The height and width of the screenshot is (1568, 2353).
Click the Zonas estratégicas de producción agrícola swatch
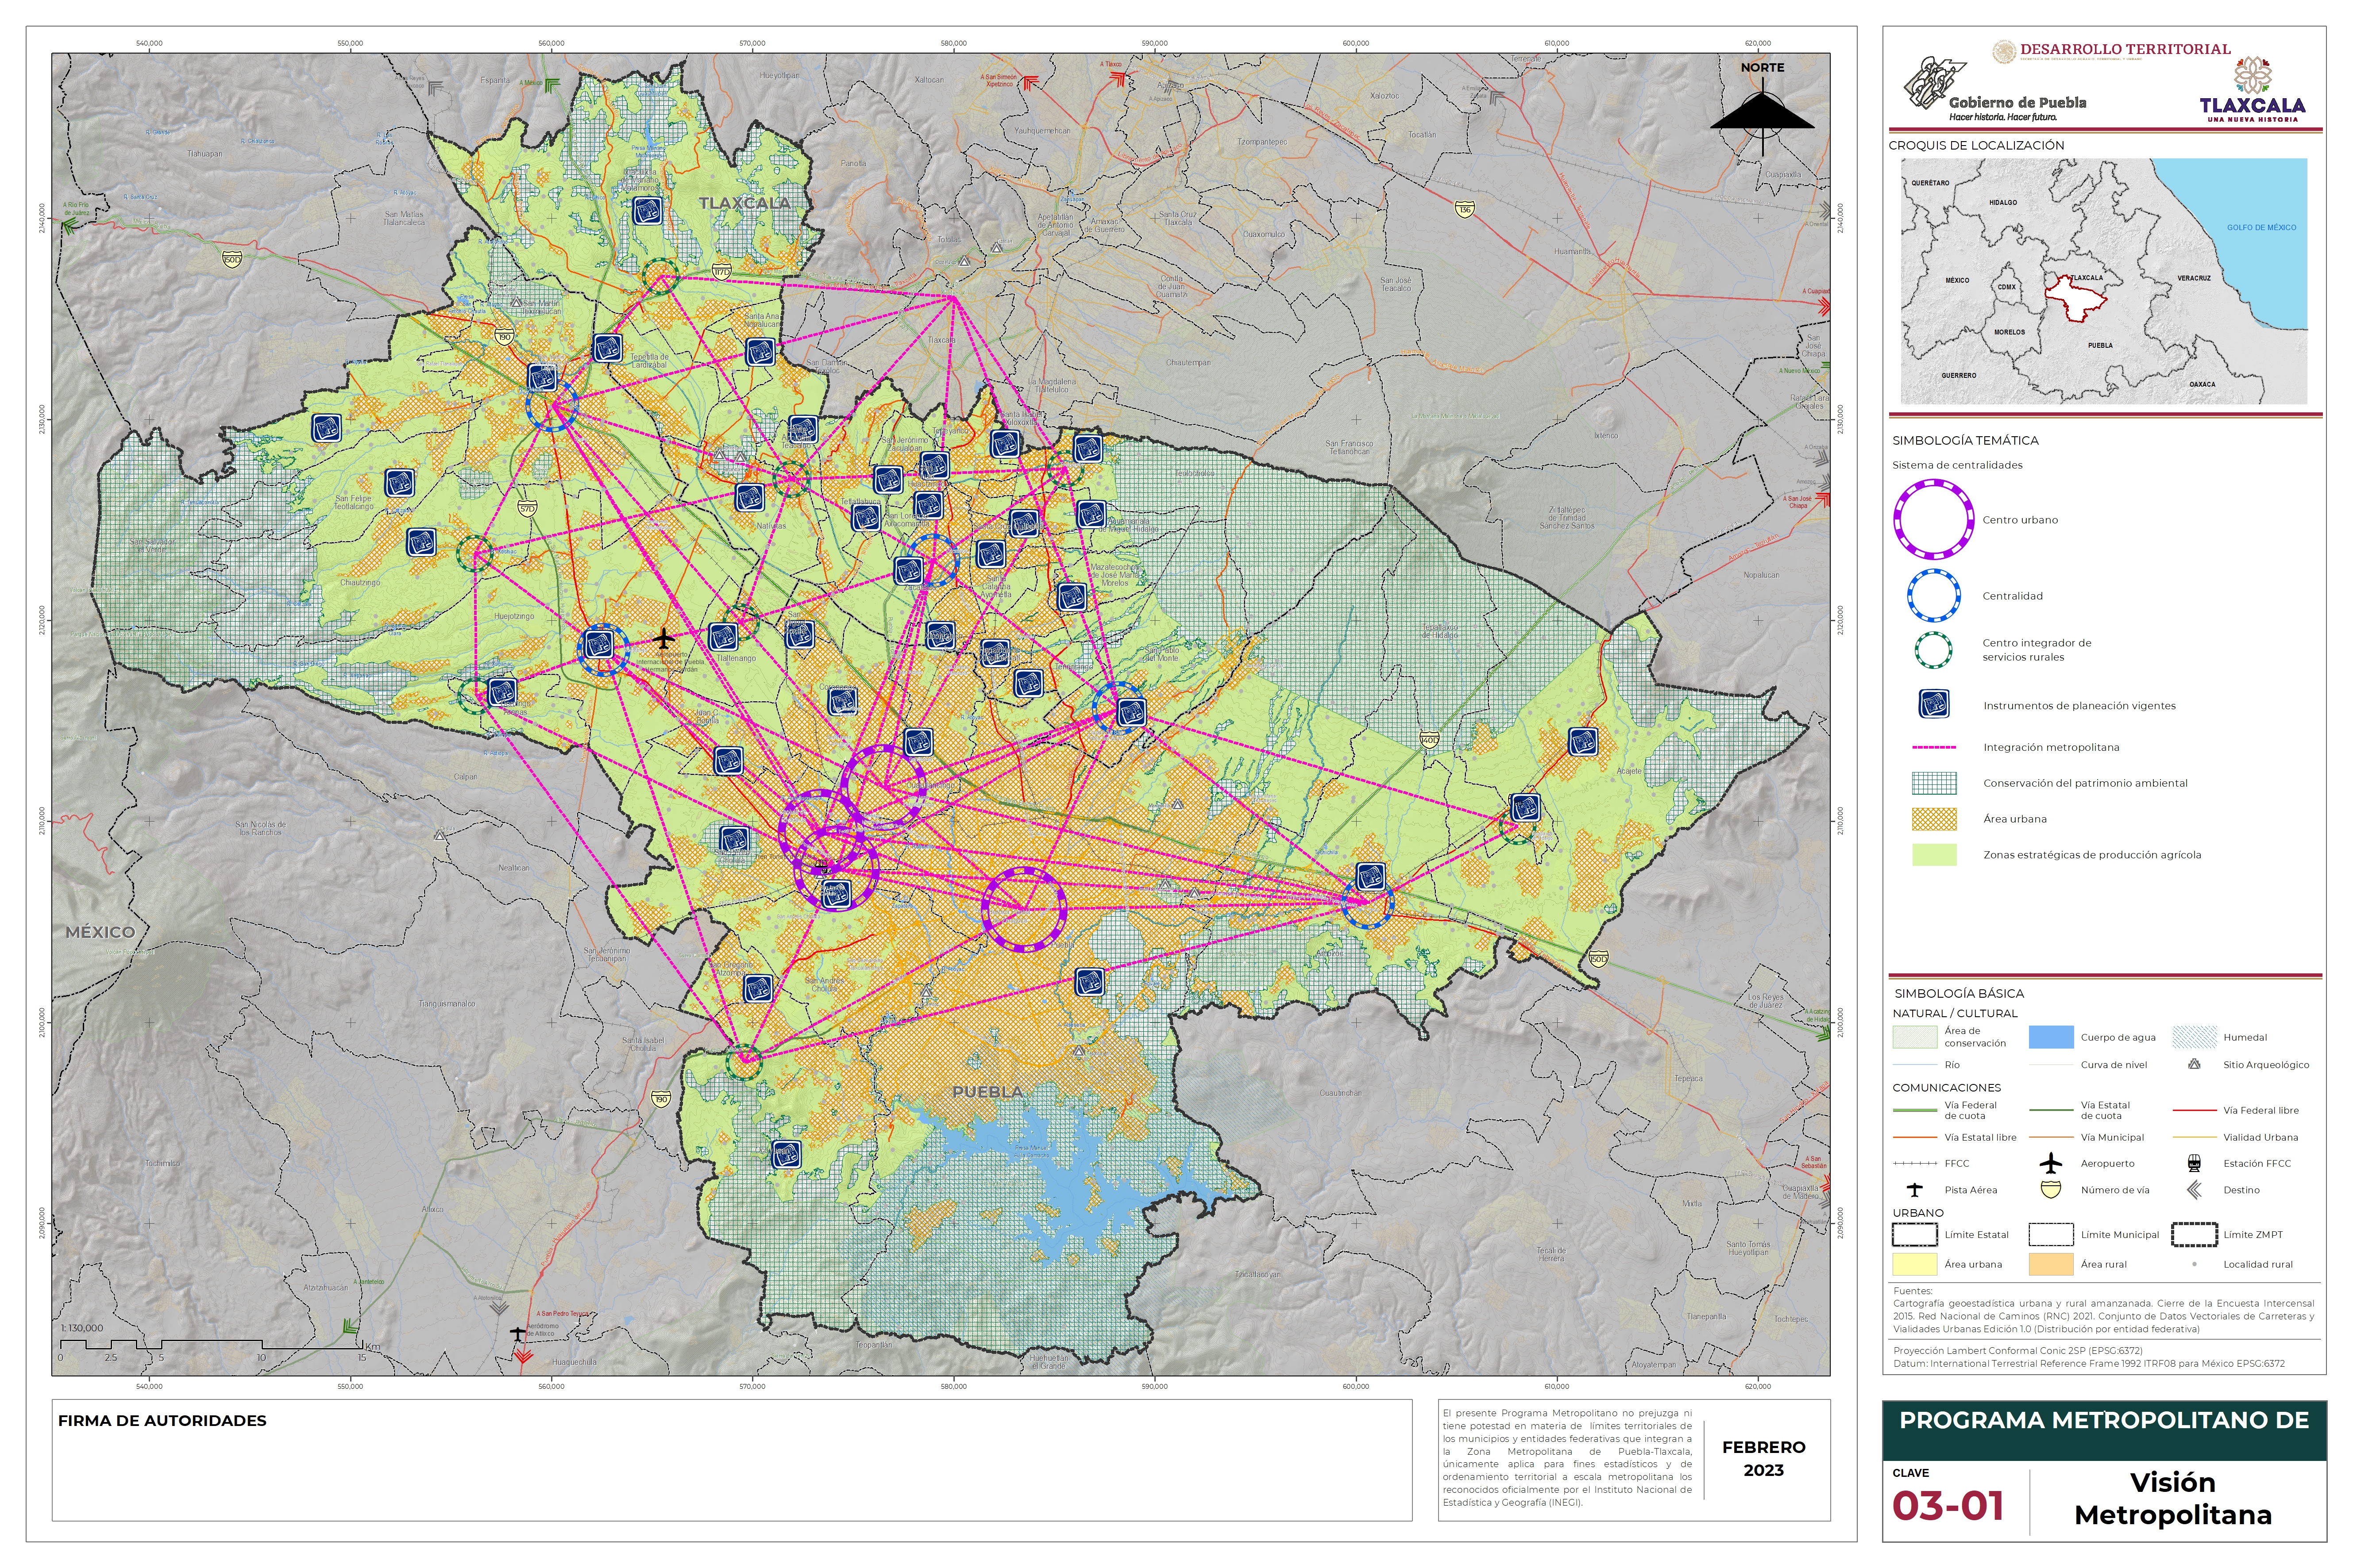1934,855
